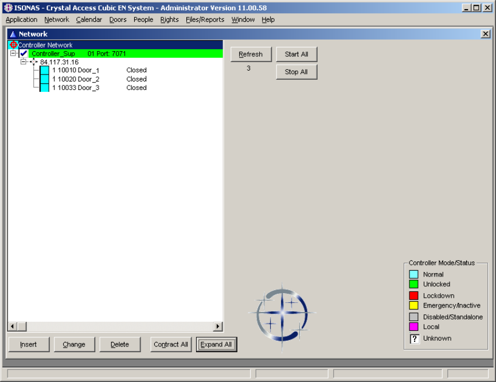Click the Lockdown red legend swatch

click(414, 295)
